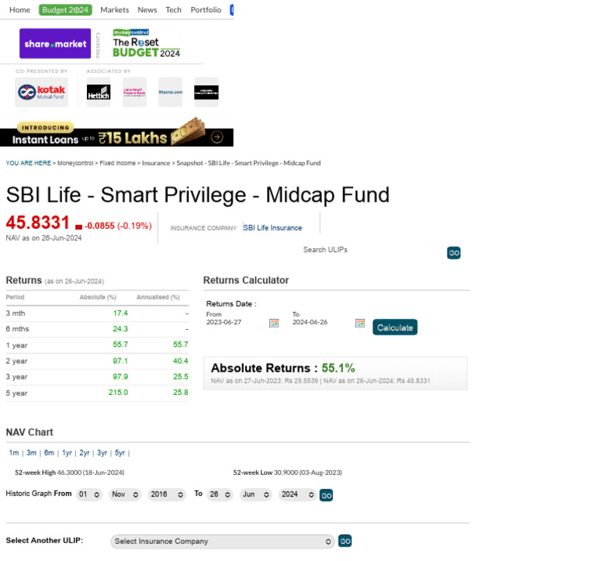Show the 3yr NAV chart range
The height and width of the screenshot is (561, 596).
click(x=102, y=452)
